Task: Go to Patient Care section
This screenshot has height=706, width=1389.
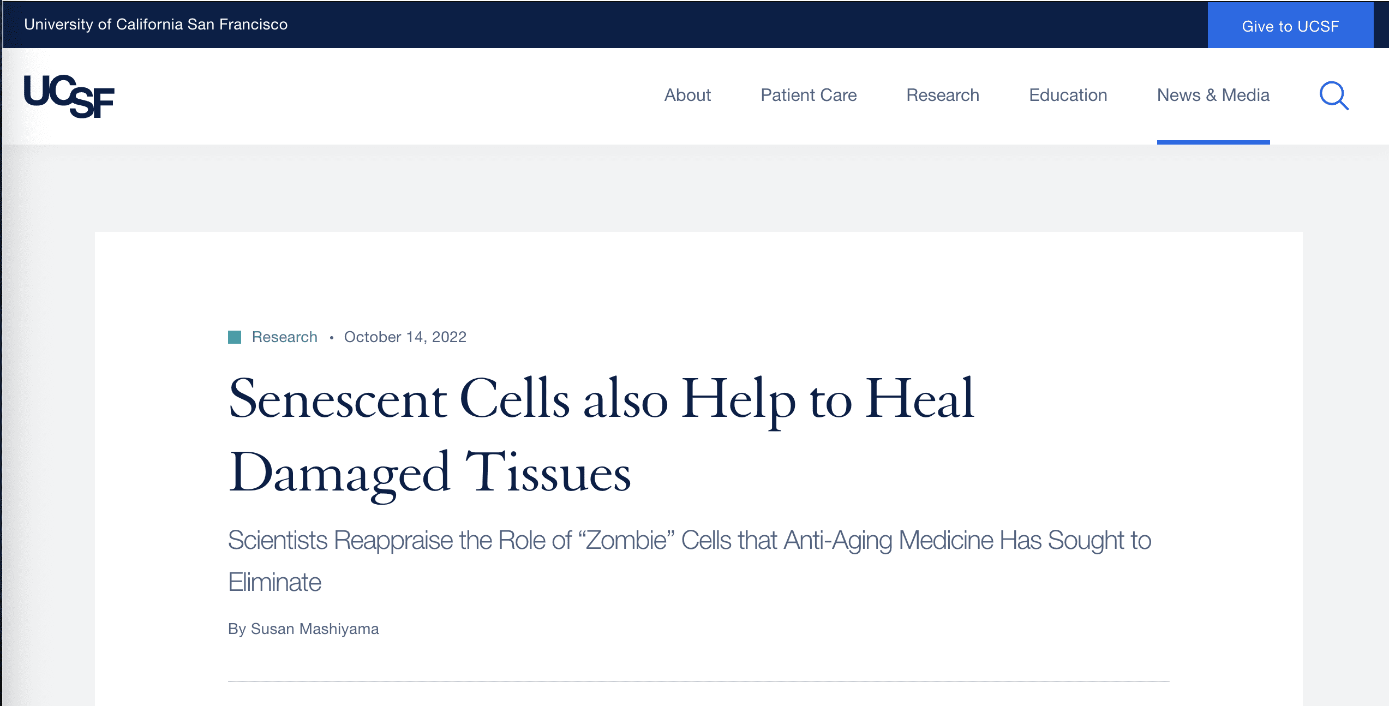Action: coord(809,95)
